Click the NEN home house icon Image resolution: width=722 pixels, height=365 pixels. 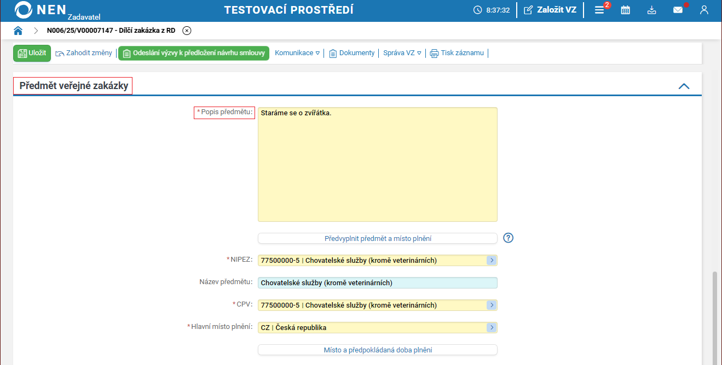[x=18, y=31]
